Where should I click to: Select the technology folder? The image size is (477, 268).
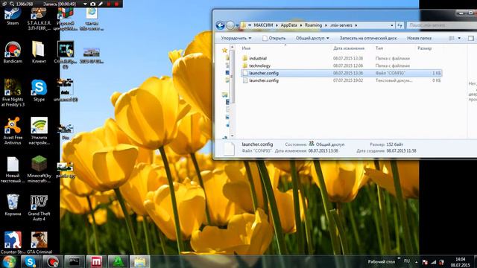pos(341,66)
